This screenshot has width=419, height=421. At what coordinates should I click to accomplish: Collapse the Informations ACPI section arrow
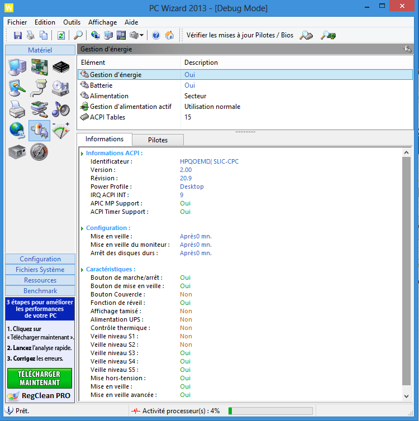click(82, 154)
